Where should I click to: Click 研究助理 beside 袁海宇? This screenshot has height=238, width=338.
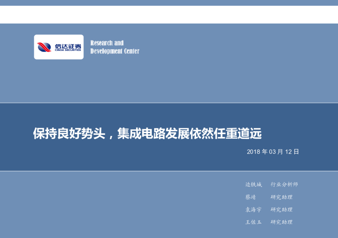pos(281,210)
